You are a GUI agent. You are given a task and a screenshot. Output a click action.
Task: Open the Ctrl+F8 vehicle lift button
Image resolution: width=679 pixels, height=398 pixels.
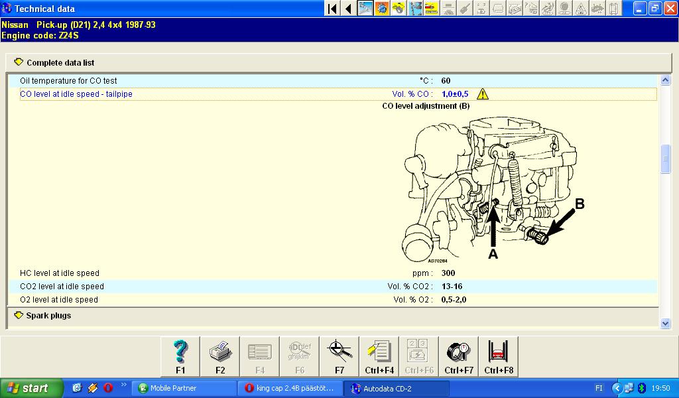[499, 357]
